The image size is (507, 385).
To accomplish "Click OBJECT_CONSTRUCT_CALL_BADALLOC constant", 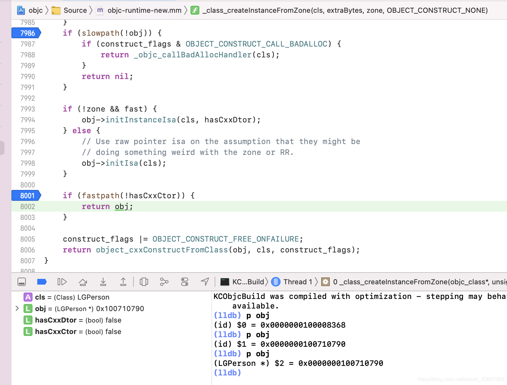I will [256, 44].
